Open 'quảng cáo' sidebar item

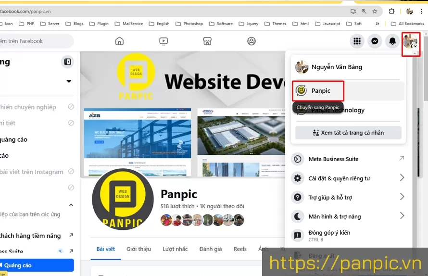(x=13, y=139)
